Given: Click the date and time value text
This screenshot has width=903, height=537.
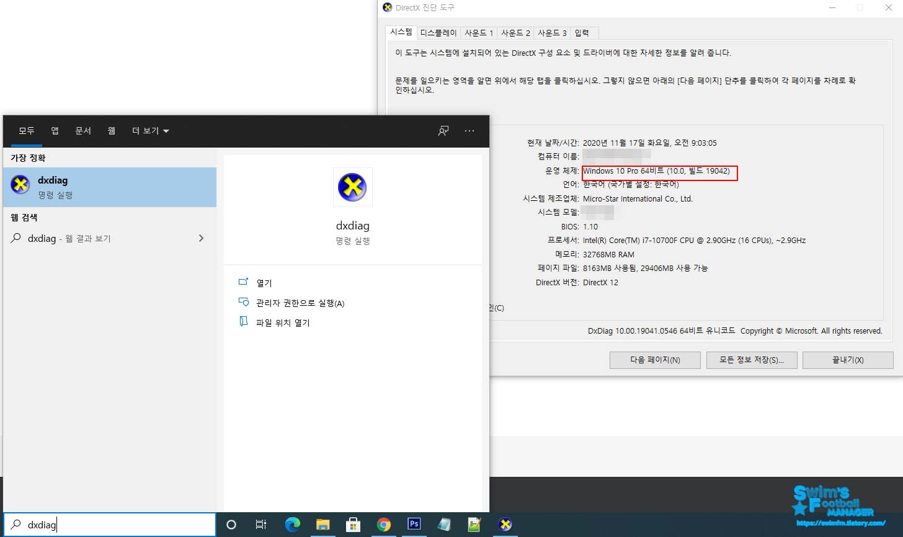Looking at the screenshot, I should tap(649, 143).
